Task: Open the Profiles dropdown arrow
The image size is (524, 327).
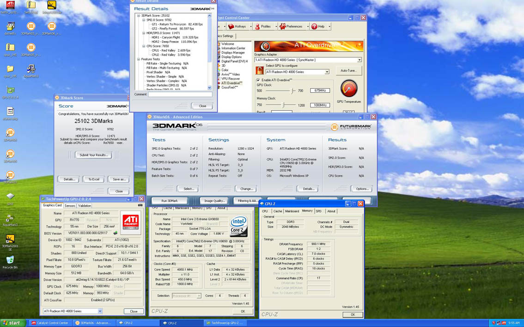Action: [276, 26]
